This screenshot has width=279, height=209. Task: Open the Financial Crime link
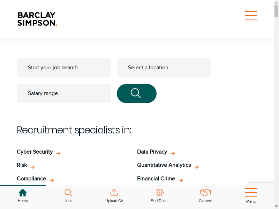[x=156, y=179]
